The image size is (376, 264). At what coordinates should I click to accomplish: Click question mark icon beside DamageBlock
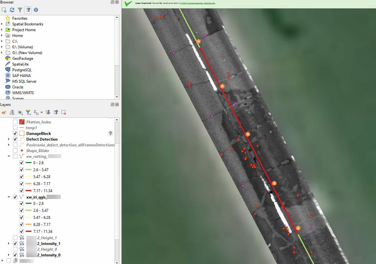pyautogui.click(x=110, y=133)
